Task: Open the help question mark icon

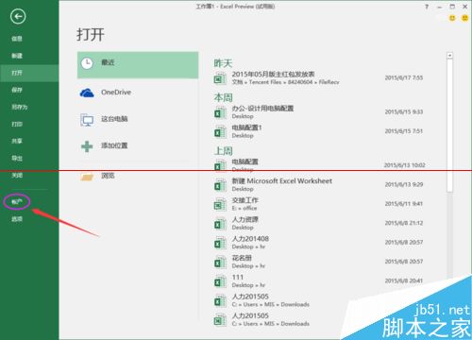Action: [427, 7]
